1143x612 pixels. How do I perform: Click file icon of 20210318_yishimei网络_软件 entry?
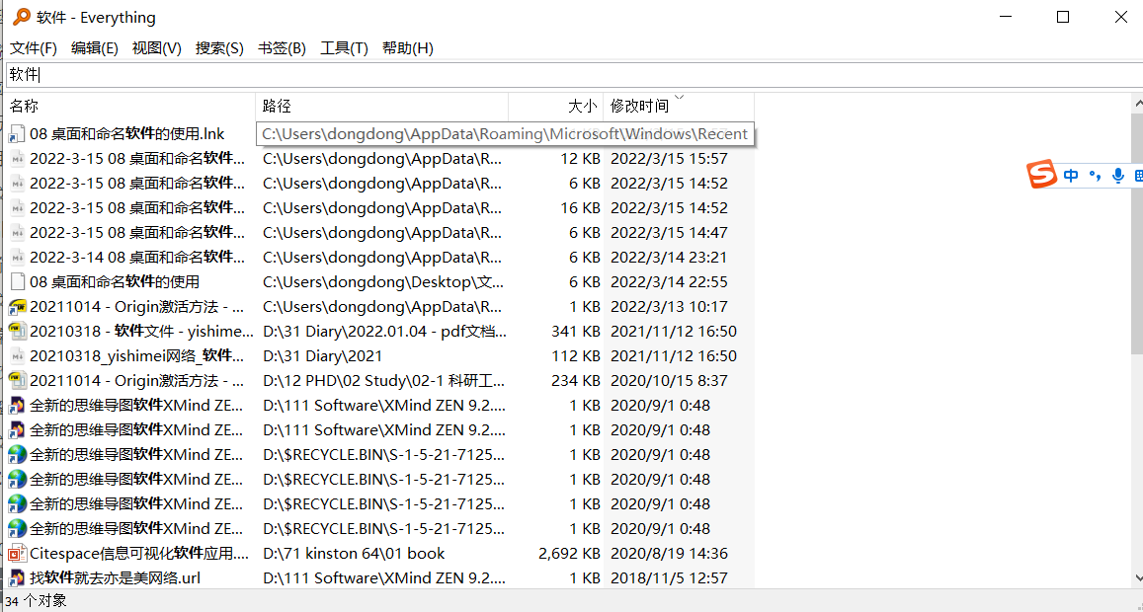[17, 356]
